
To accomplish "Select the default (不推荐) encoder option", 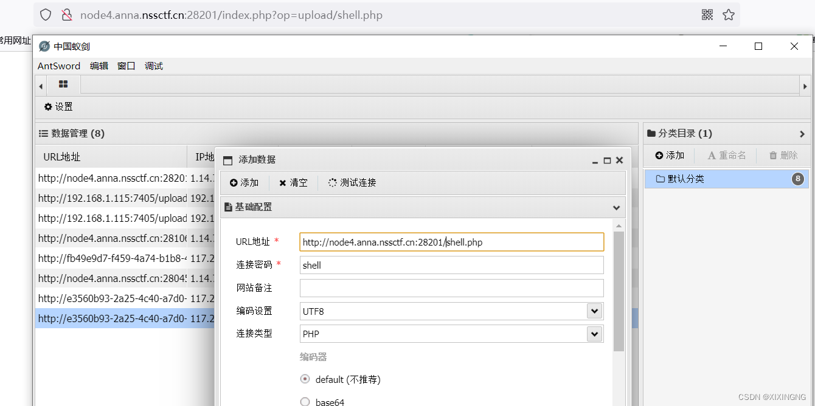I will 305,378.
